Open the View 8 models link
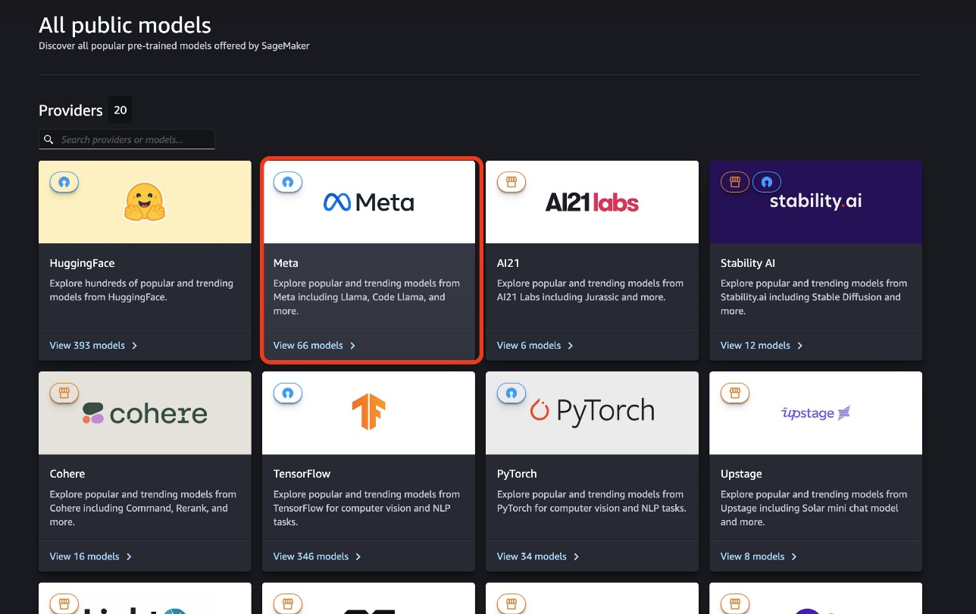The height and width of the screenshot is (614, 976). click(x=759, y=556)
